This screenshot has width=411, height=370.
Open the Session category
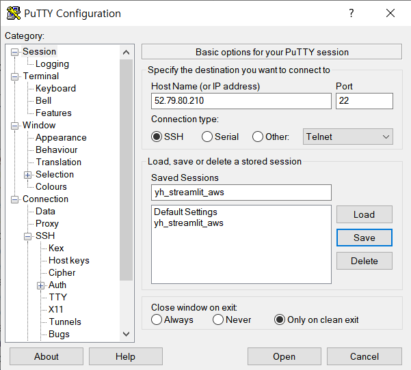pos(39,52)
